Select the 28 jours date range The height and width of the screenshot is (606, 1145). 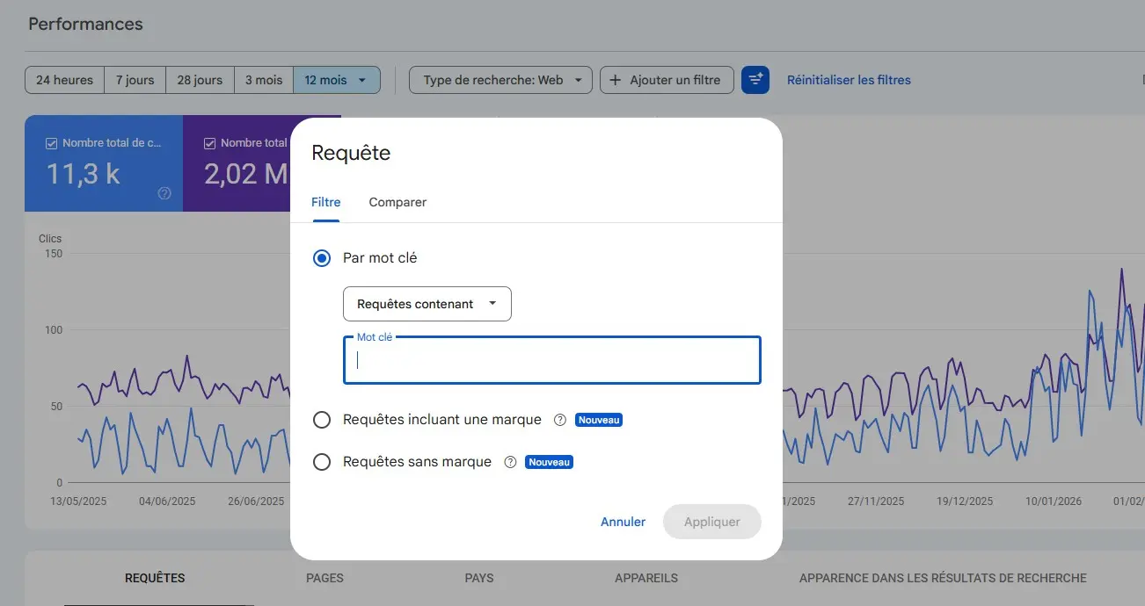click(200, 79)
